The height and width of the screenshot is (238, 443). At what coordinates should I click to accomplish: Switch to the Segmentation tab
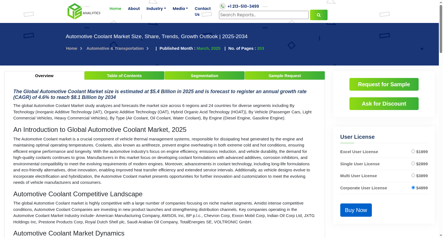[x=204, y=76]
